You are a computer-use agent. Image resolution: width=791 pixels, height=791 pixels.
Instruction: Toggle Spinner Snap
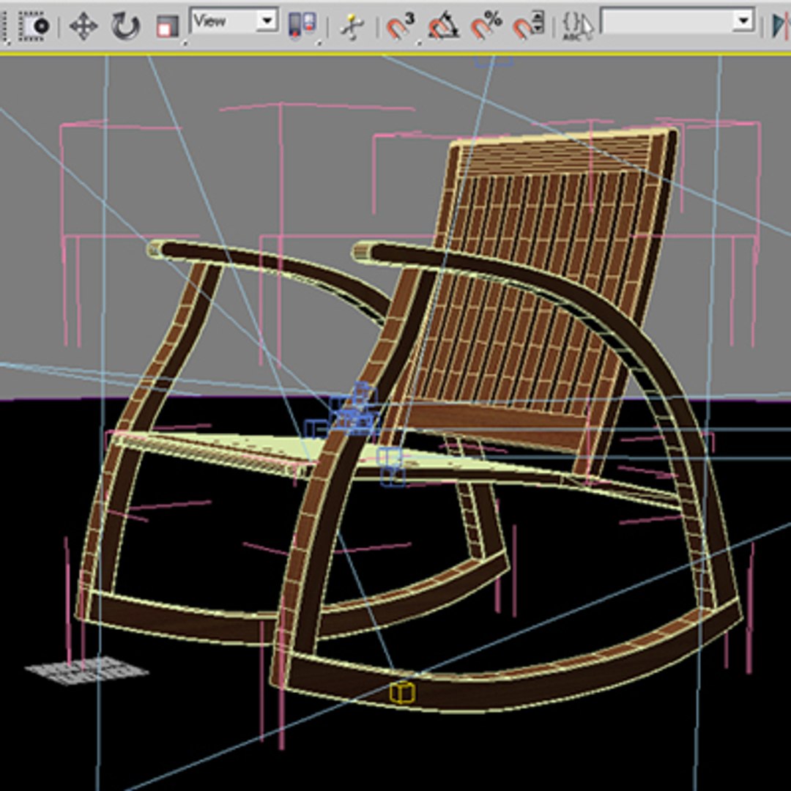(528, 26)
